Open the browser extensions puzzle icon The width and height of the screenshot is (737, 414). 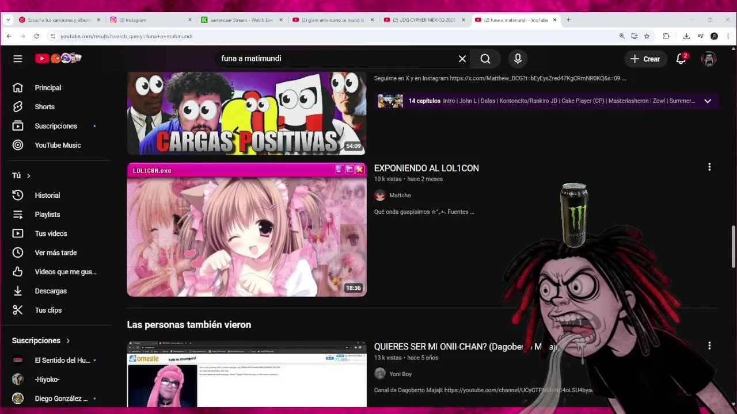point(666,36)
